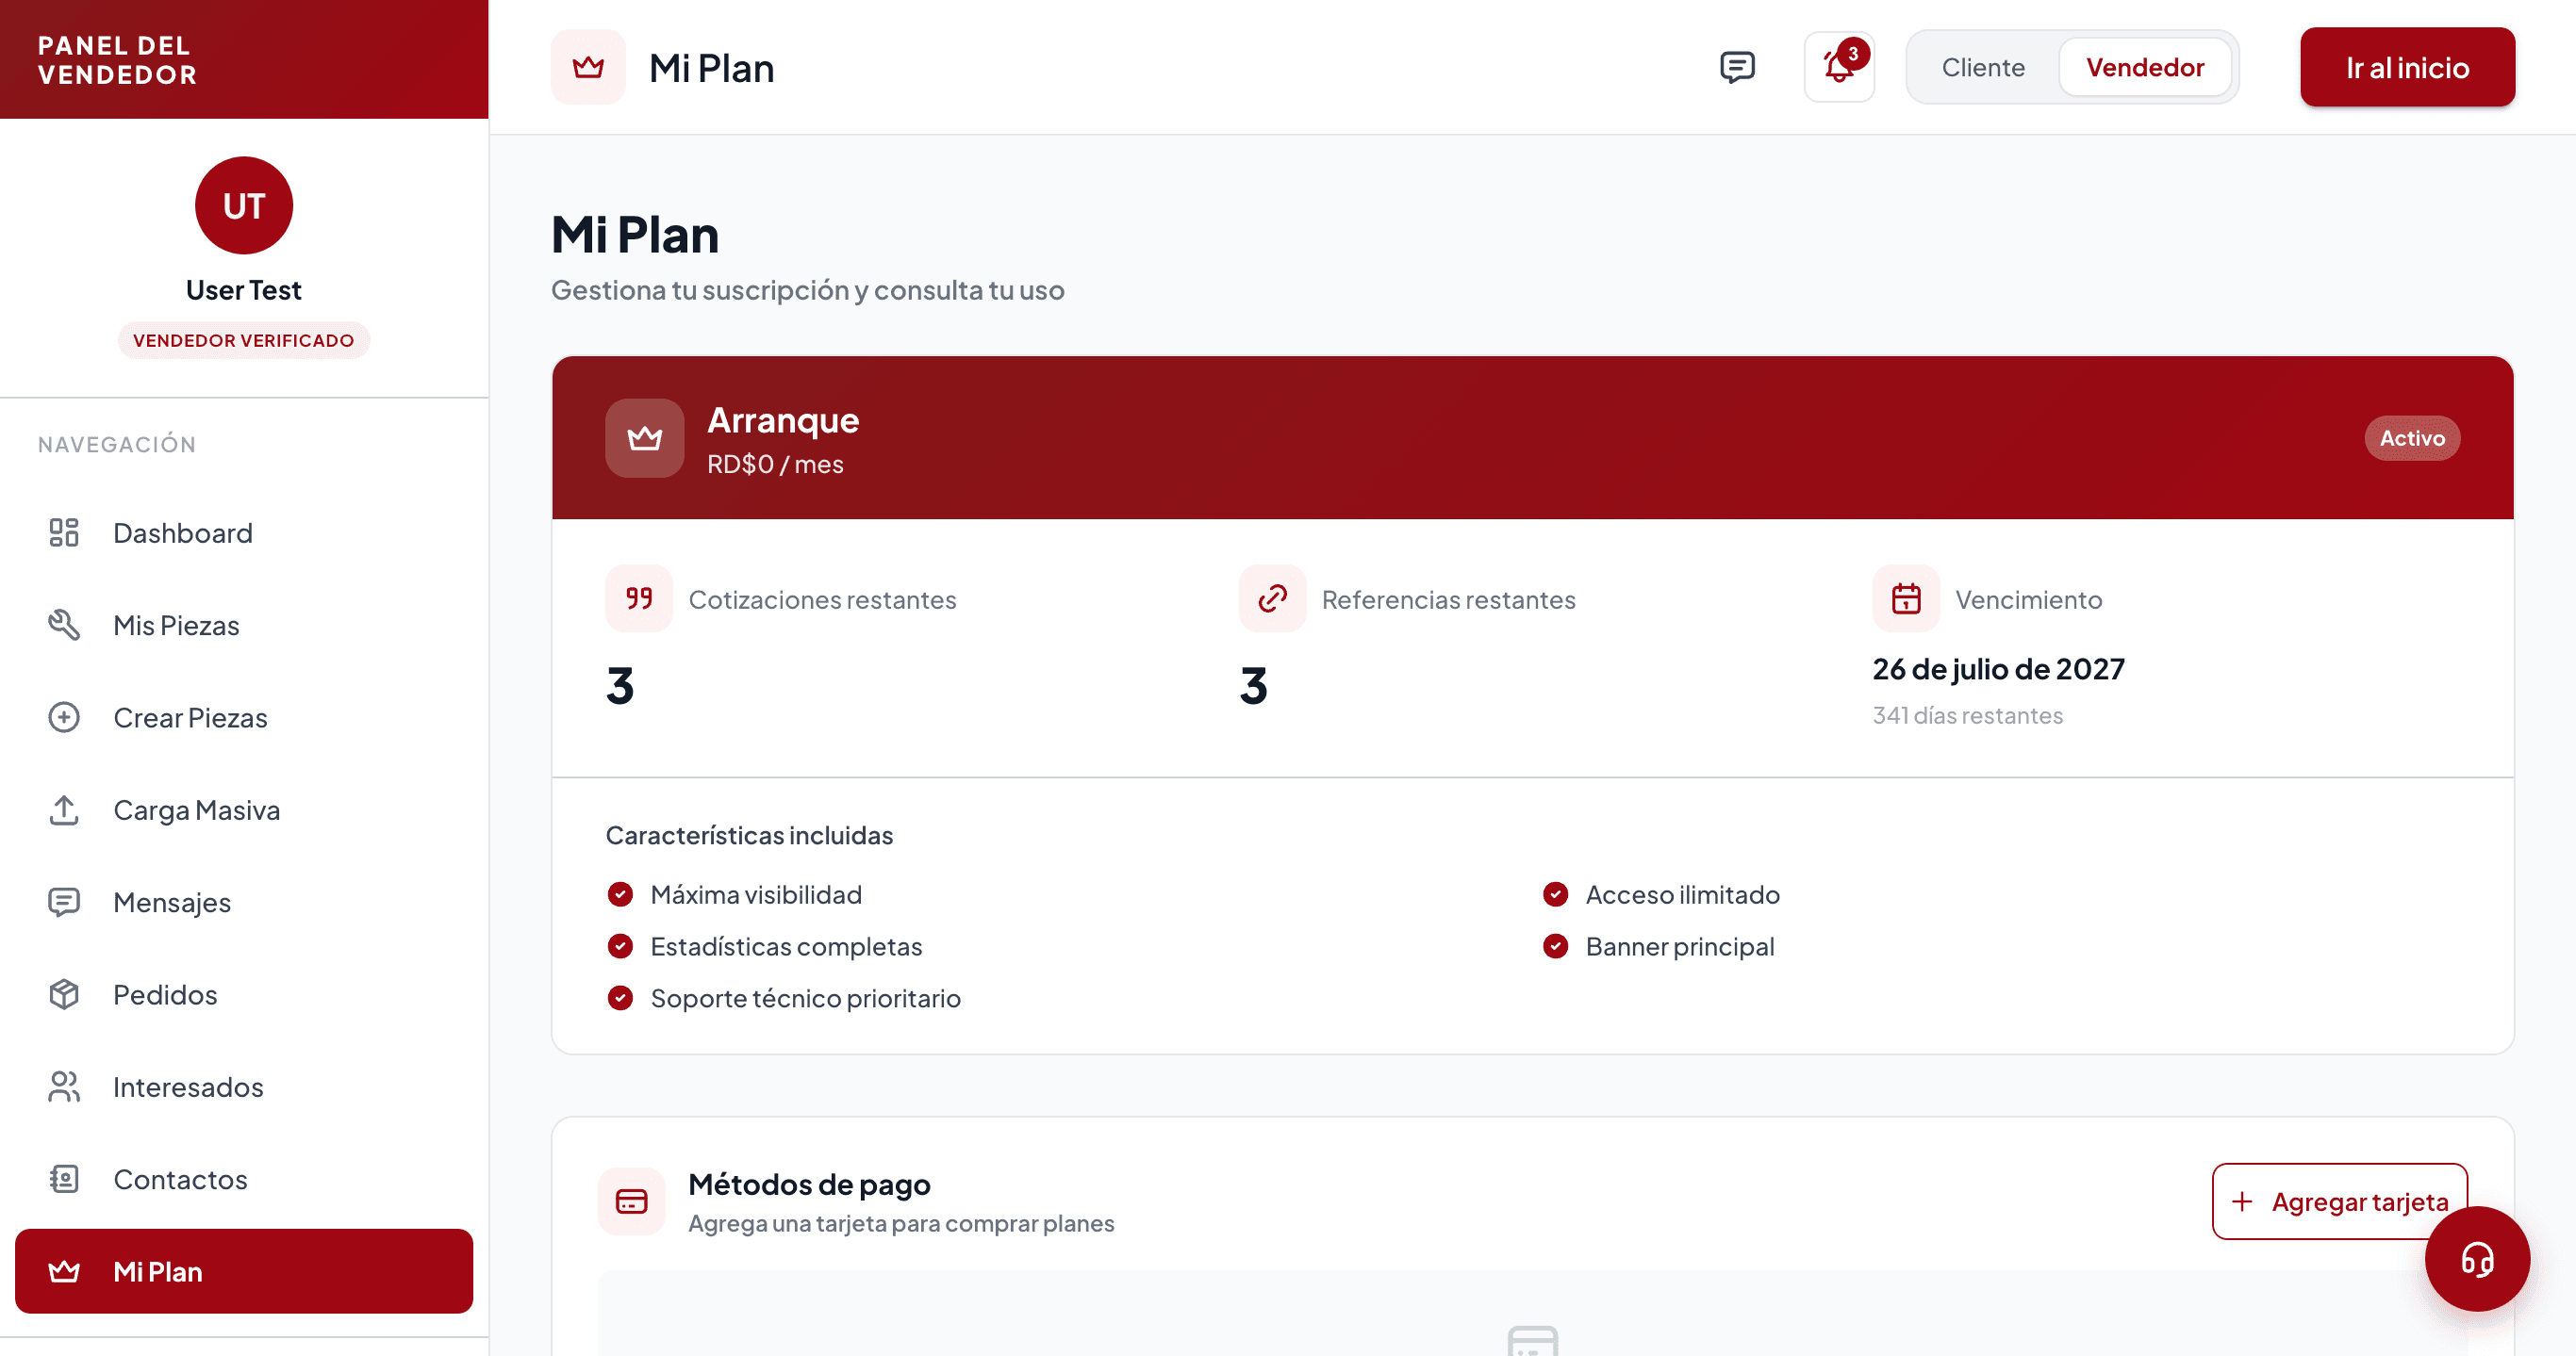Click the Carga Masiva upload icon
Image resolution: width=2576 pixels, height=1356 pixels.
64,809
